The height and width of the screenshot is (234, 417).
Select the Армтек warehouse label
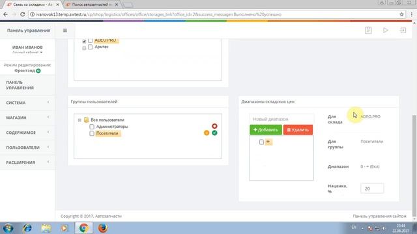coord(102,47)
